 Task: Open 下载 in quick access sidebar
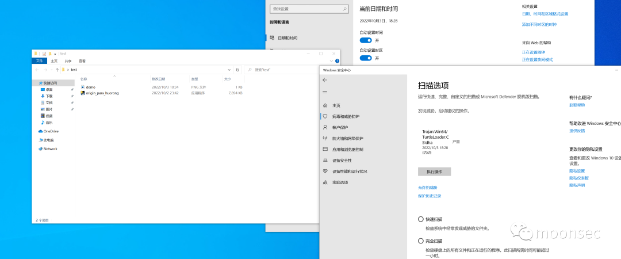click(x=49, y=96)
